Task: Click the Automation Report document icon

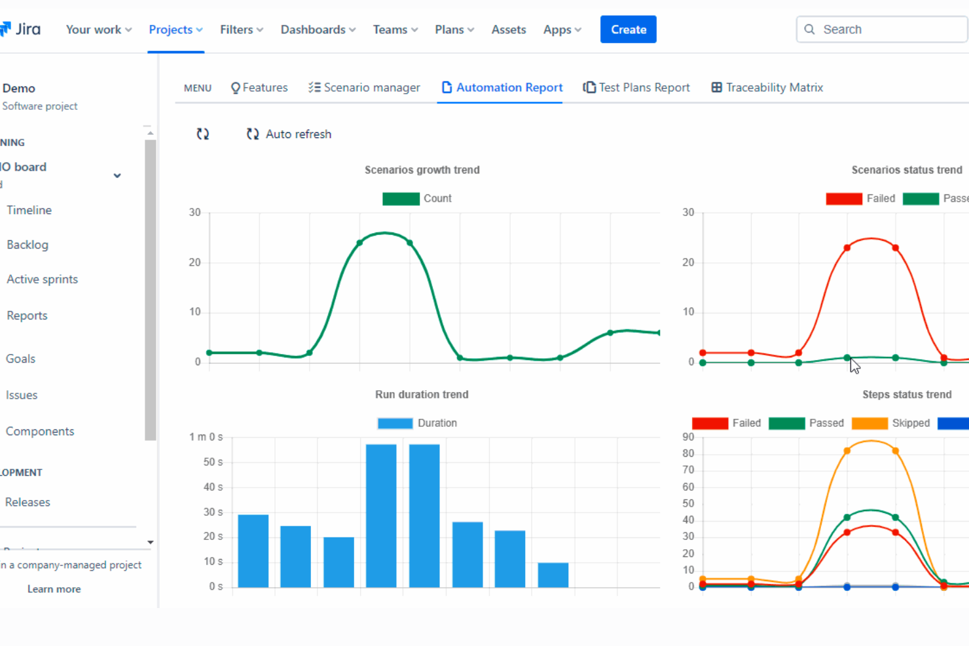Action: [x=447, y=86]
